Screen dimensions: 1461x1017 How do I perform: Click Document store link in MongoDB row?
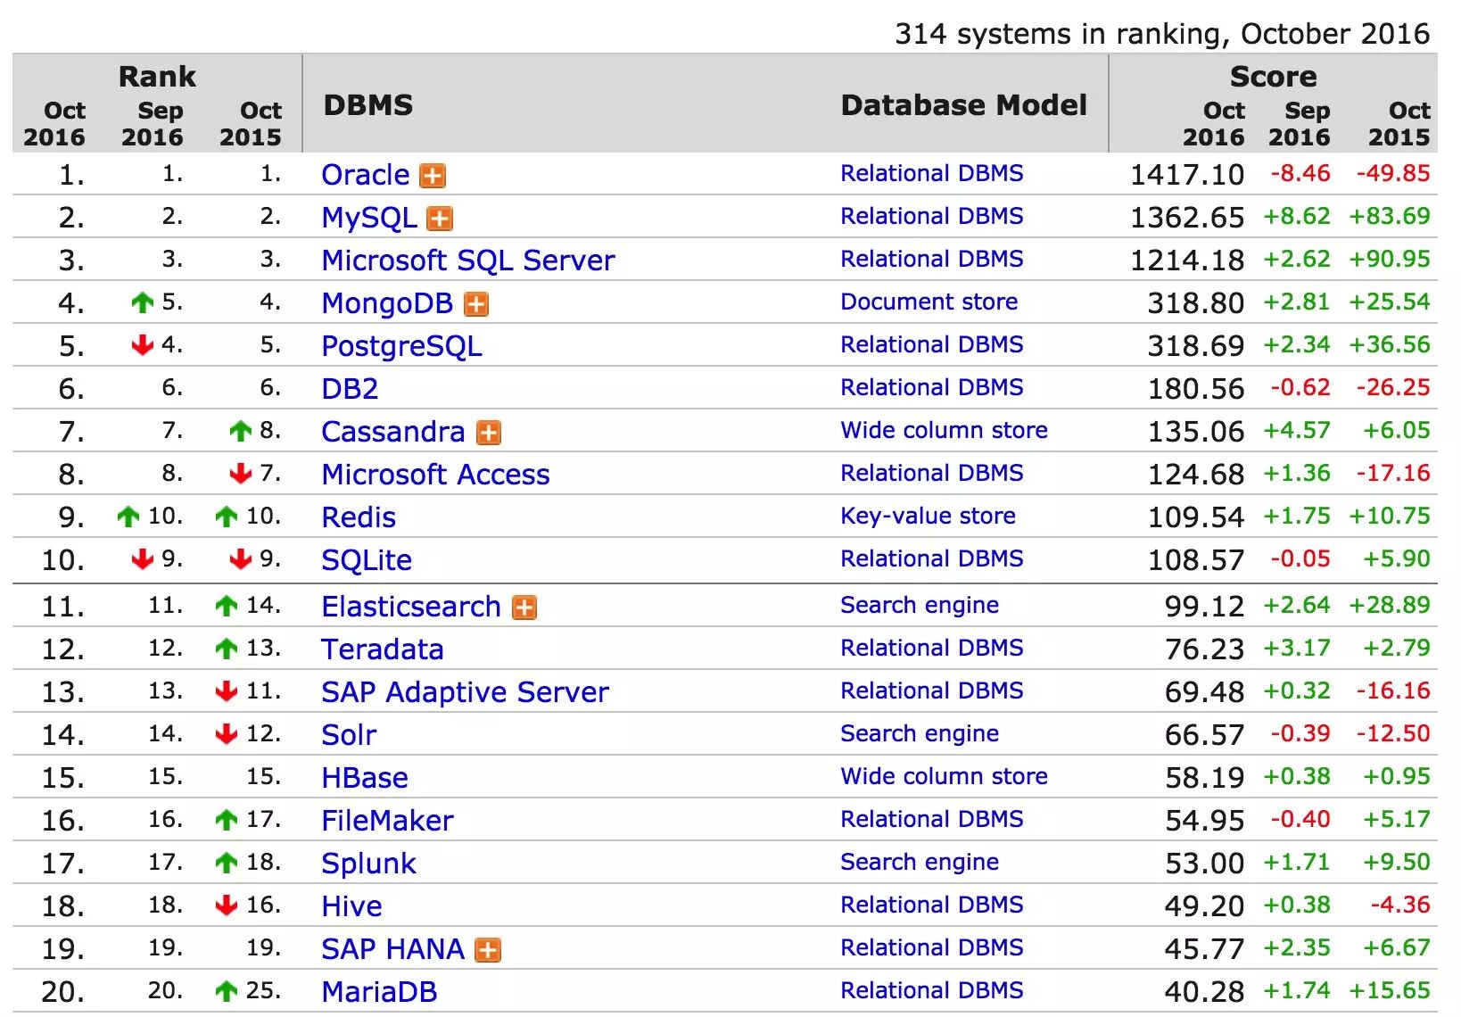(x=929, y=302)
